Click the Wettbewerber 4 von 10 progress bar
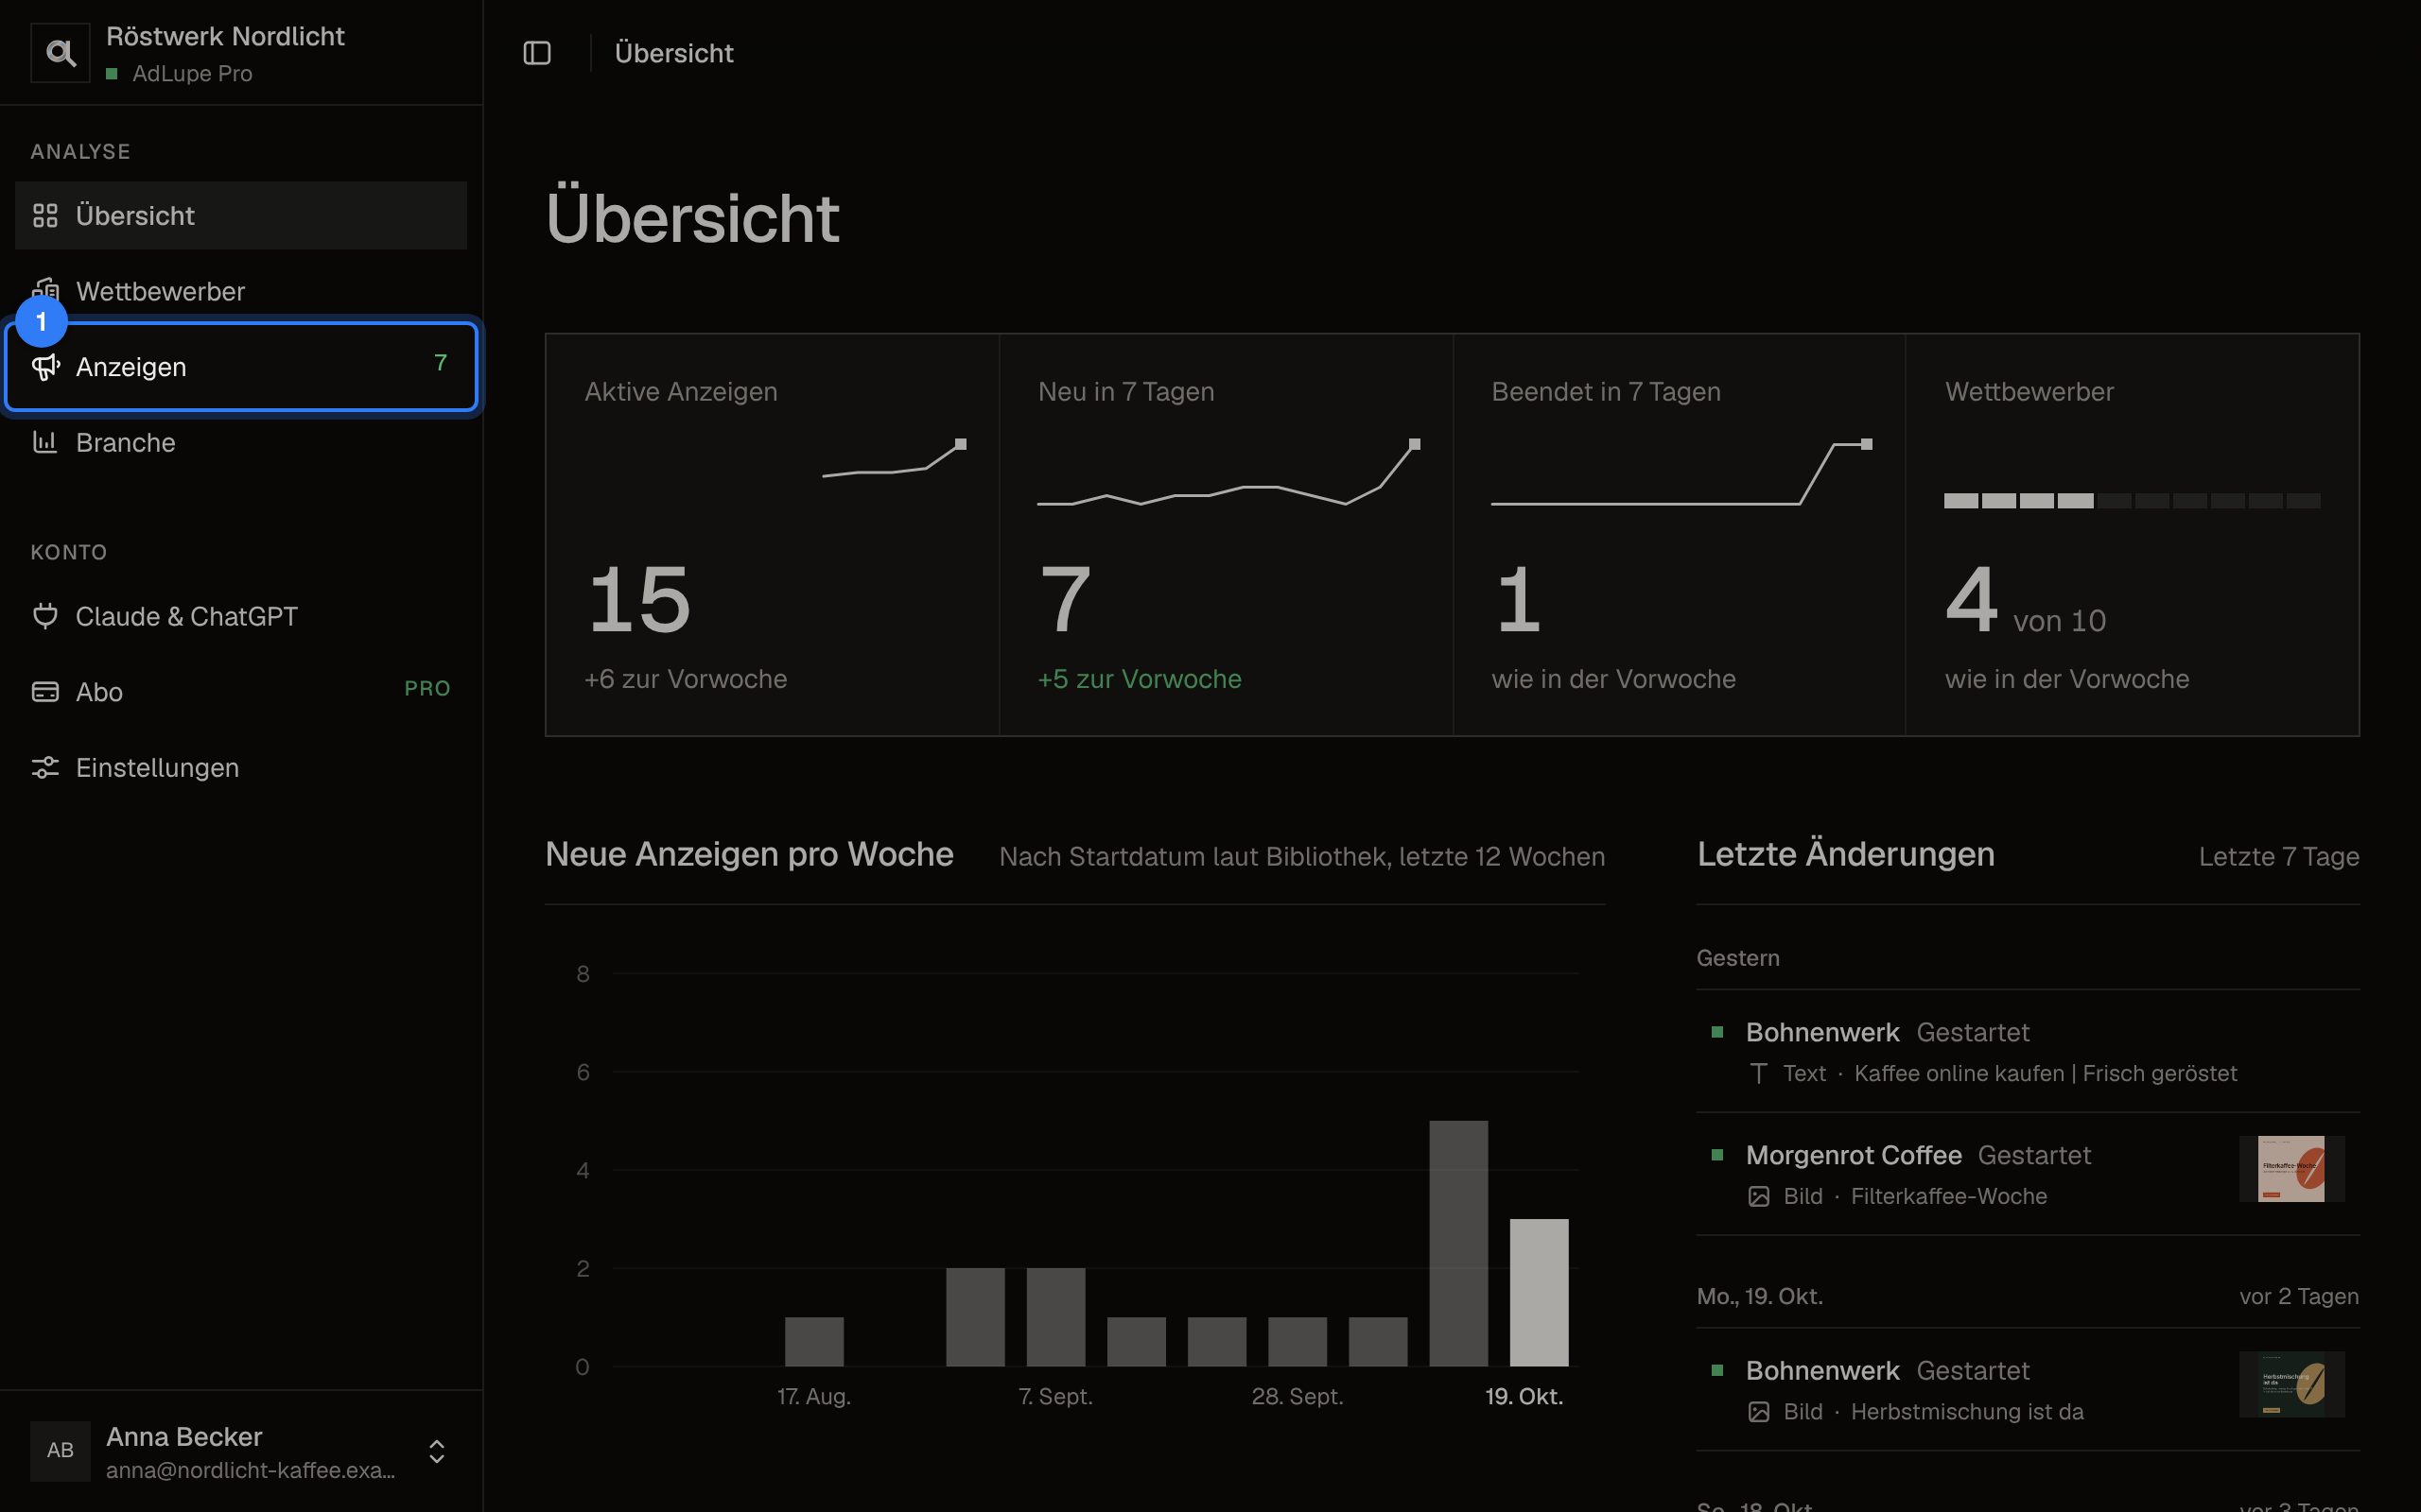Screen dimensions: 2421x1512 2132,501
